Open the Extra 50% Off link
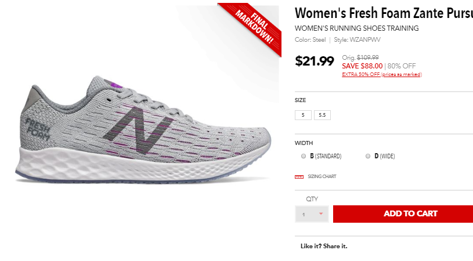This screenshot has height=261, width=473. (360, 74)
